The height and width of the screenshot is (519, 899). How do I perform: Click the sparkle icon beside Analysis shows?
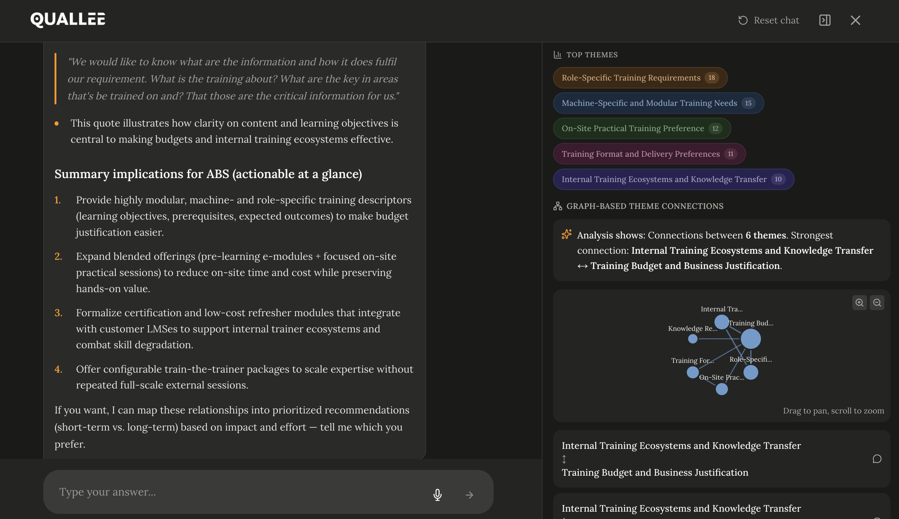(566, 234)
